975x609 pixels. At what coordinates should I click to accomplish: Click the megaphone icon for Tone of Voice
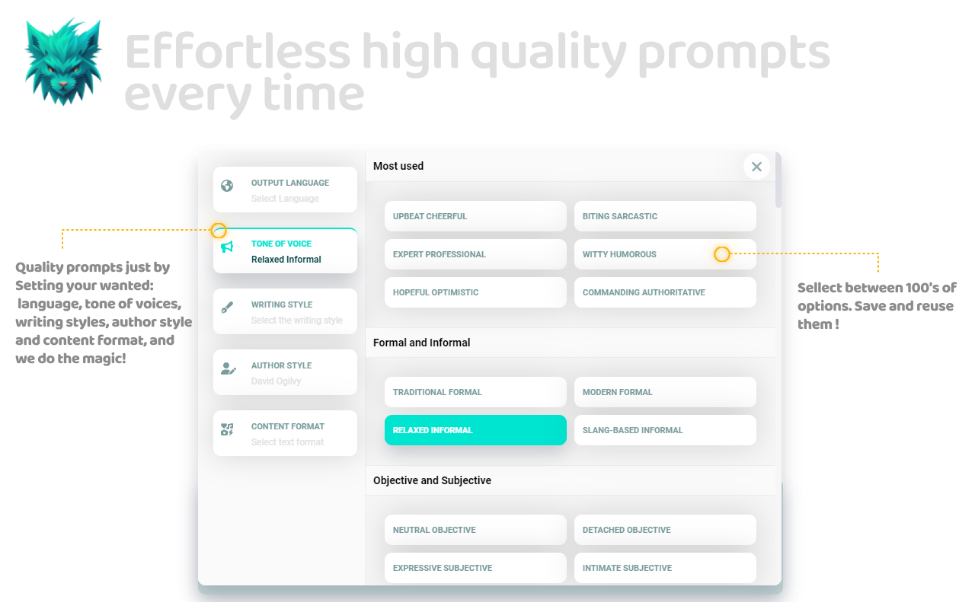click(227, 247)
